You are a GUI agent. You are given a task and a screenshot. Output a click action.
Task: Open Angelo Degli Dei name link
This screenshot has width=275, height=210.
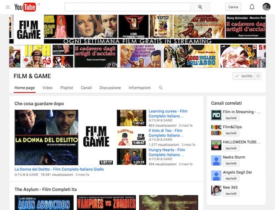(237, 172)
